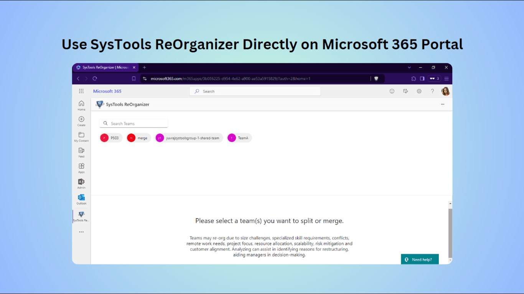
Task: Click the browser address bar URL
Action: (x=230, y=78)
